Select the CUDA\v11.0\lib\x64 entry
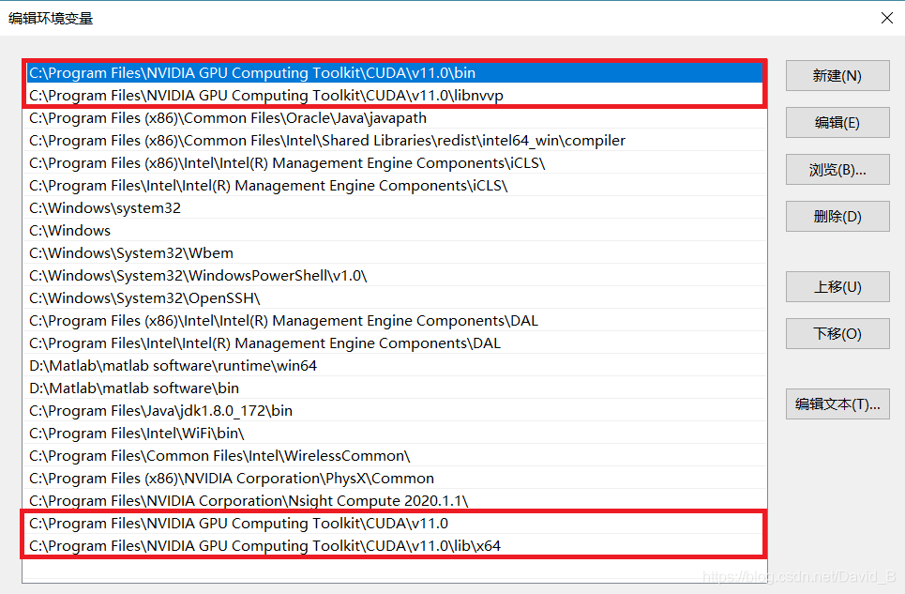Viewport: 905px width, 594px height. [395, 545]
